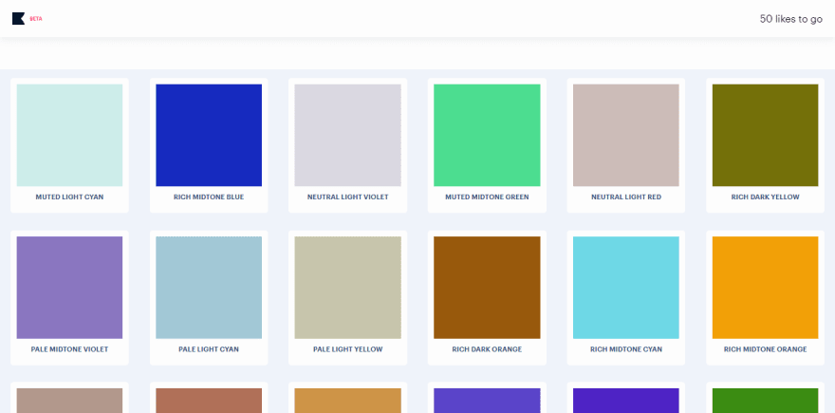Click the "50 likes to go" counter
The width and height of the screenshot is (835, 413).
[x=790, y=19]
